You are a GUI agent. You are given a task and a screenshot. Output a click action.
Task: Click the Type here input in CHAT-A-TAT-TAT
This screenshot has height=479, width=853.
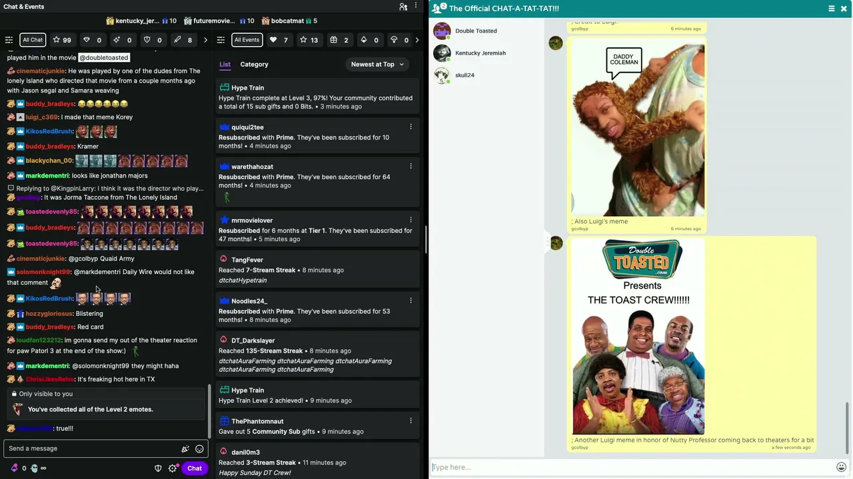(x=632, y=467)
